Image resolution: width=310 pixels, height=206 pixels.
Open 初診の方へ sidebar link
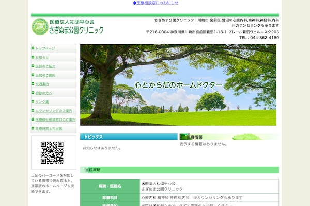click(x=44, y=93)
